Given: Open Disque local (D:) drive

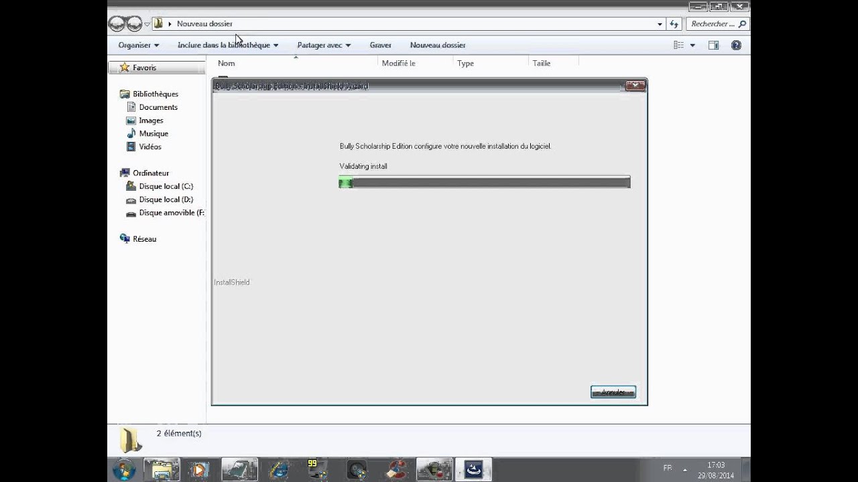Looking at the screenshot, I should click(166, 199).
